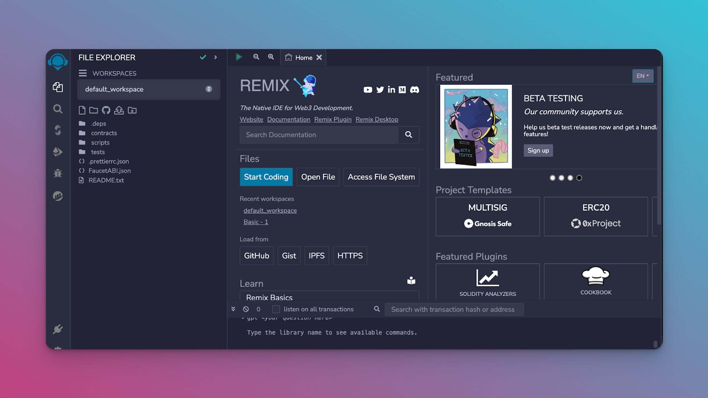Open the Discord social icon
This screenshot has height=398, width=708.
tap(415, 90)
